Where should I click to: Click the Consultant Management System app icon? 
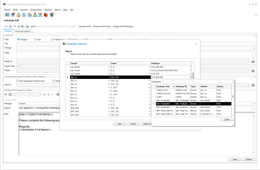[4, 4]
